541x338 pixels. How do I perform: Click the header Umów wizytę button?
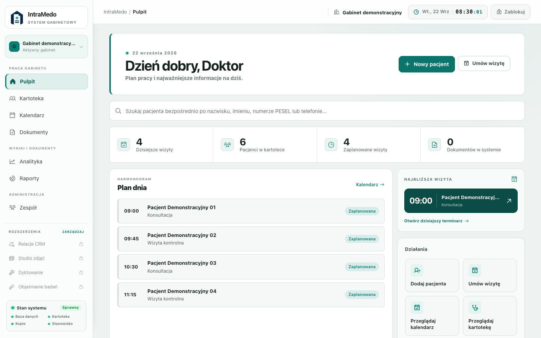(x=484, y=63)
